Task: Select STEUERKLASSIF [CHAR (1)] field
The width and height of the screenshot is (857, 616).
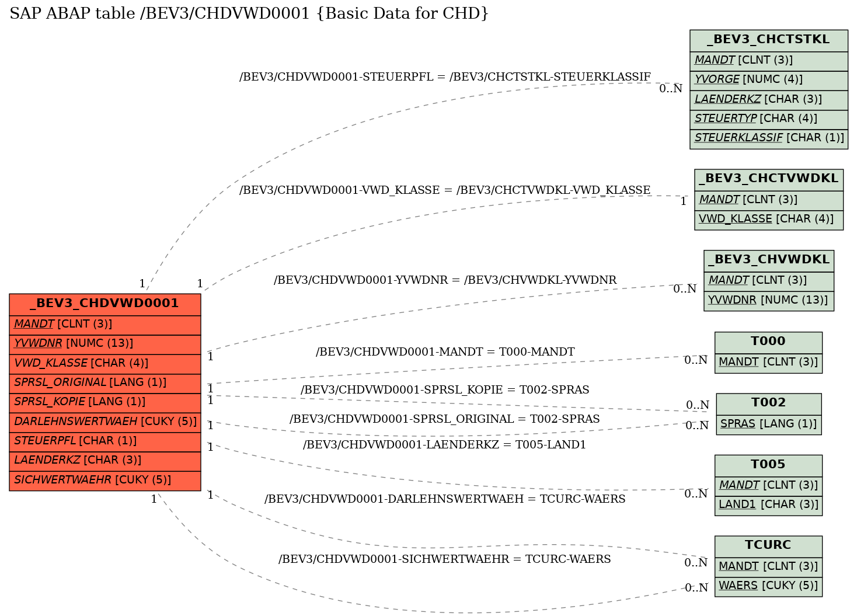Action: click(768, 138)
